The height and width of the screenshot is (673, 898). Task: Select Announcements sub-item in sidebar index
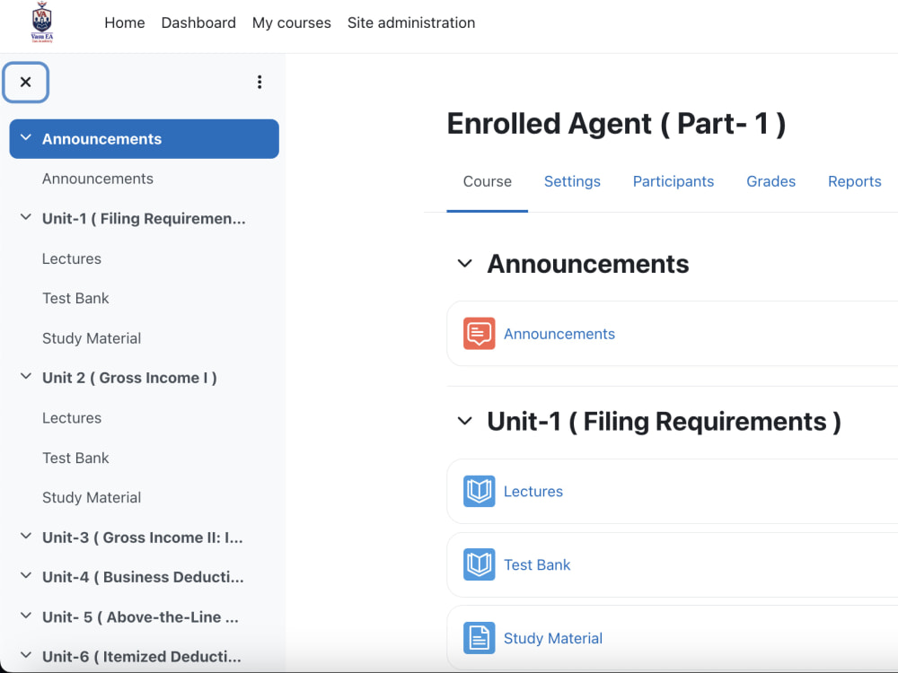[97, 179]
